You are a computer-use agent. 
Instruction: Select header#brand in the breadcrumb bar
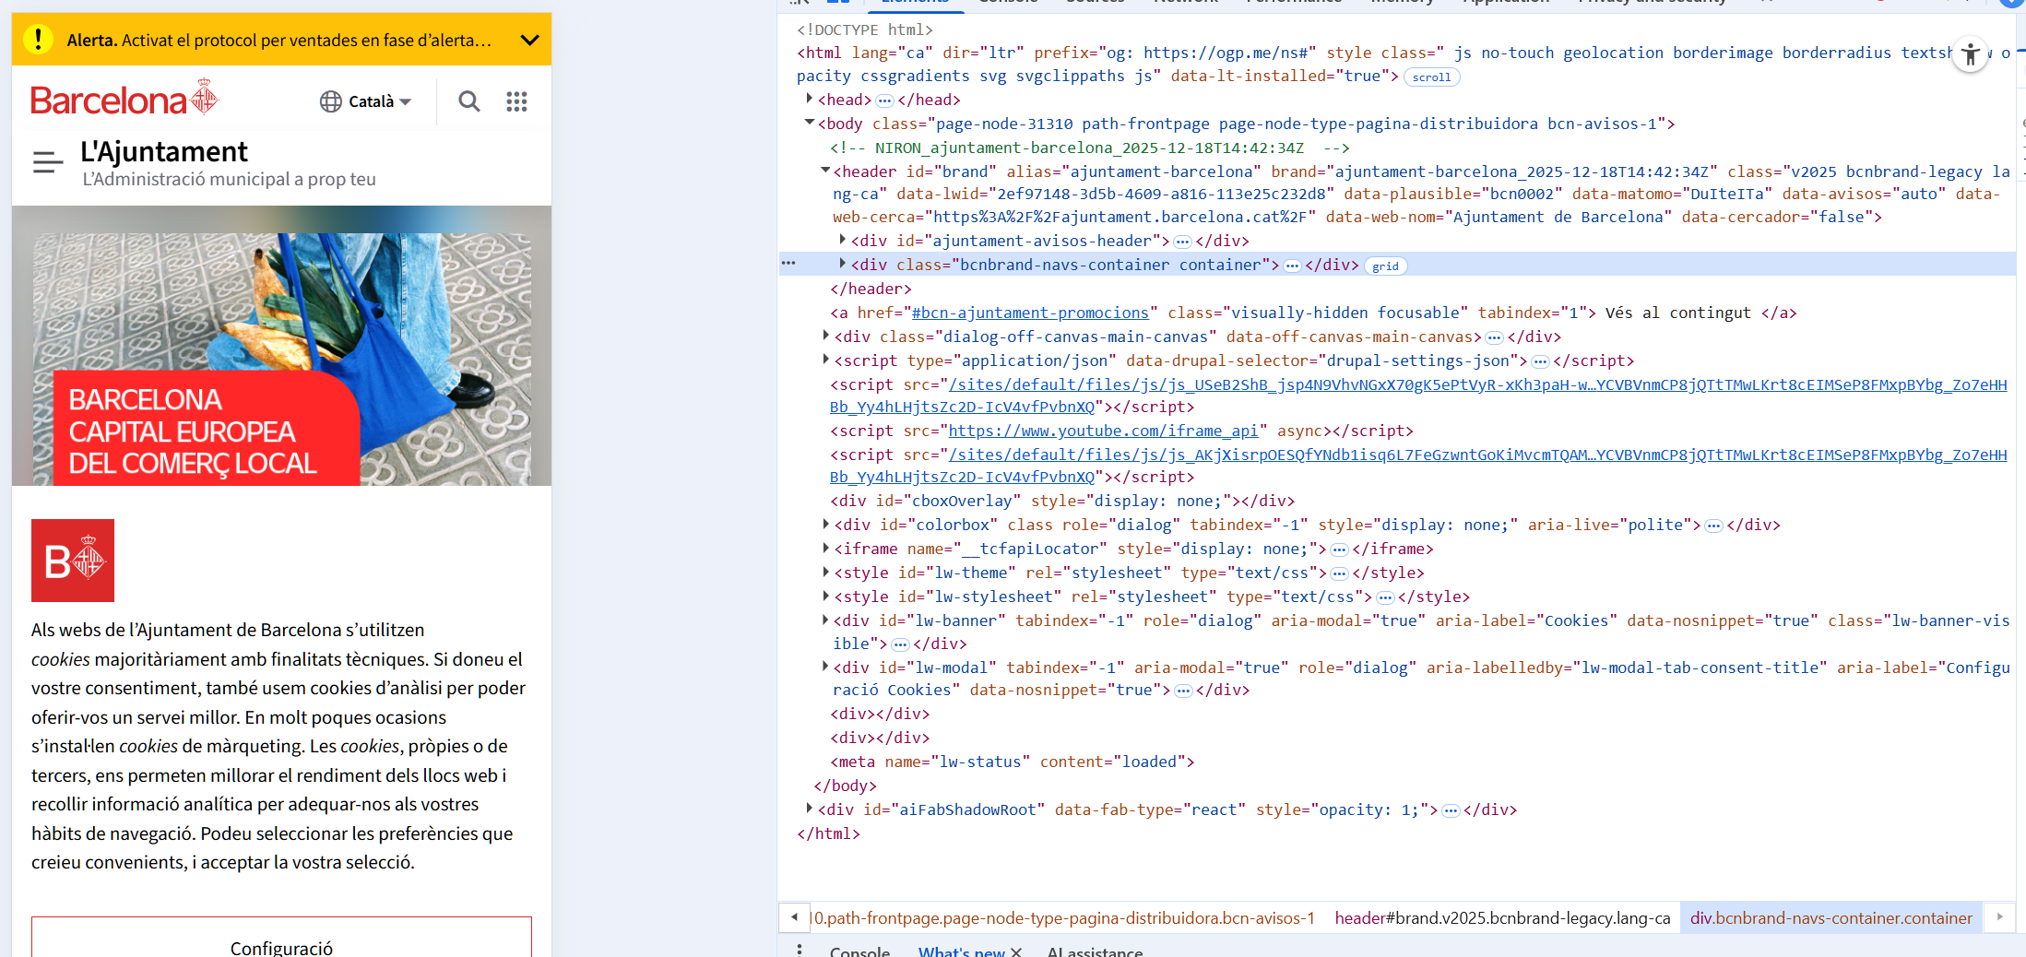click(x=1501, y=918)
